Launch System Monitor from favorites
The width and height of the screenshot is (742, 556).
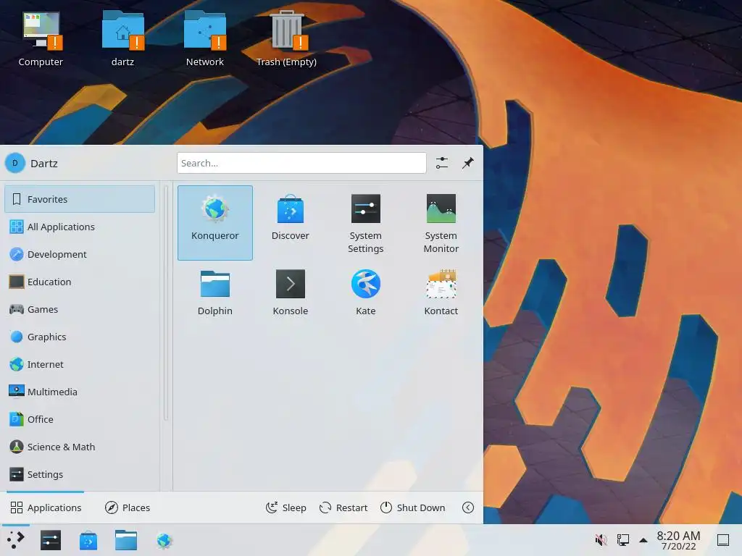pyautogui.click(x=441, y=223)
